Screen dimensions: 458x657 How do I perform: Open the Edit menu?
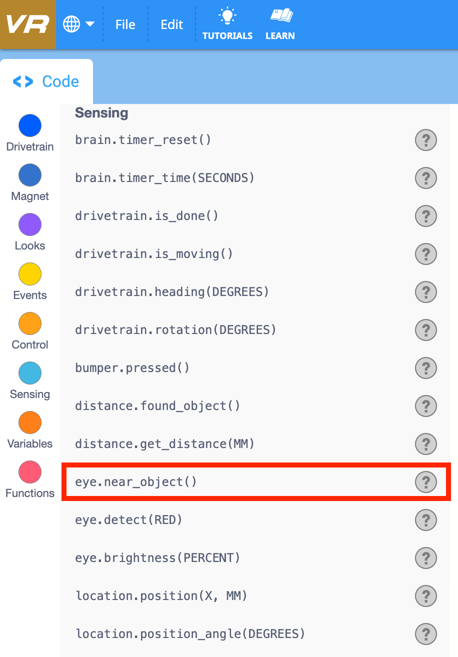coord(171,24)
